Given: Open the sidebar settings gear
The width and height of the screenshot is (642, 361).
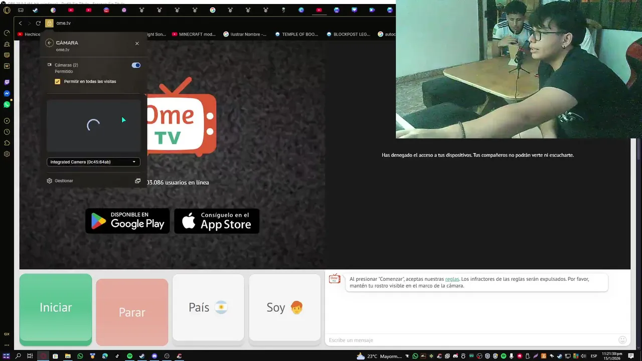Looking at the screenshot, I should pos(7,154).
